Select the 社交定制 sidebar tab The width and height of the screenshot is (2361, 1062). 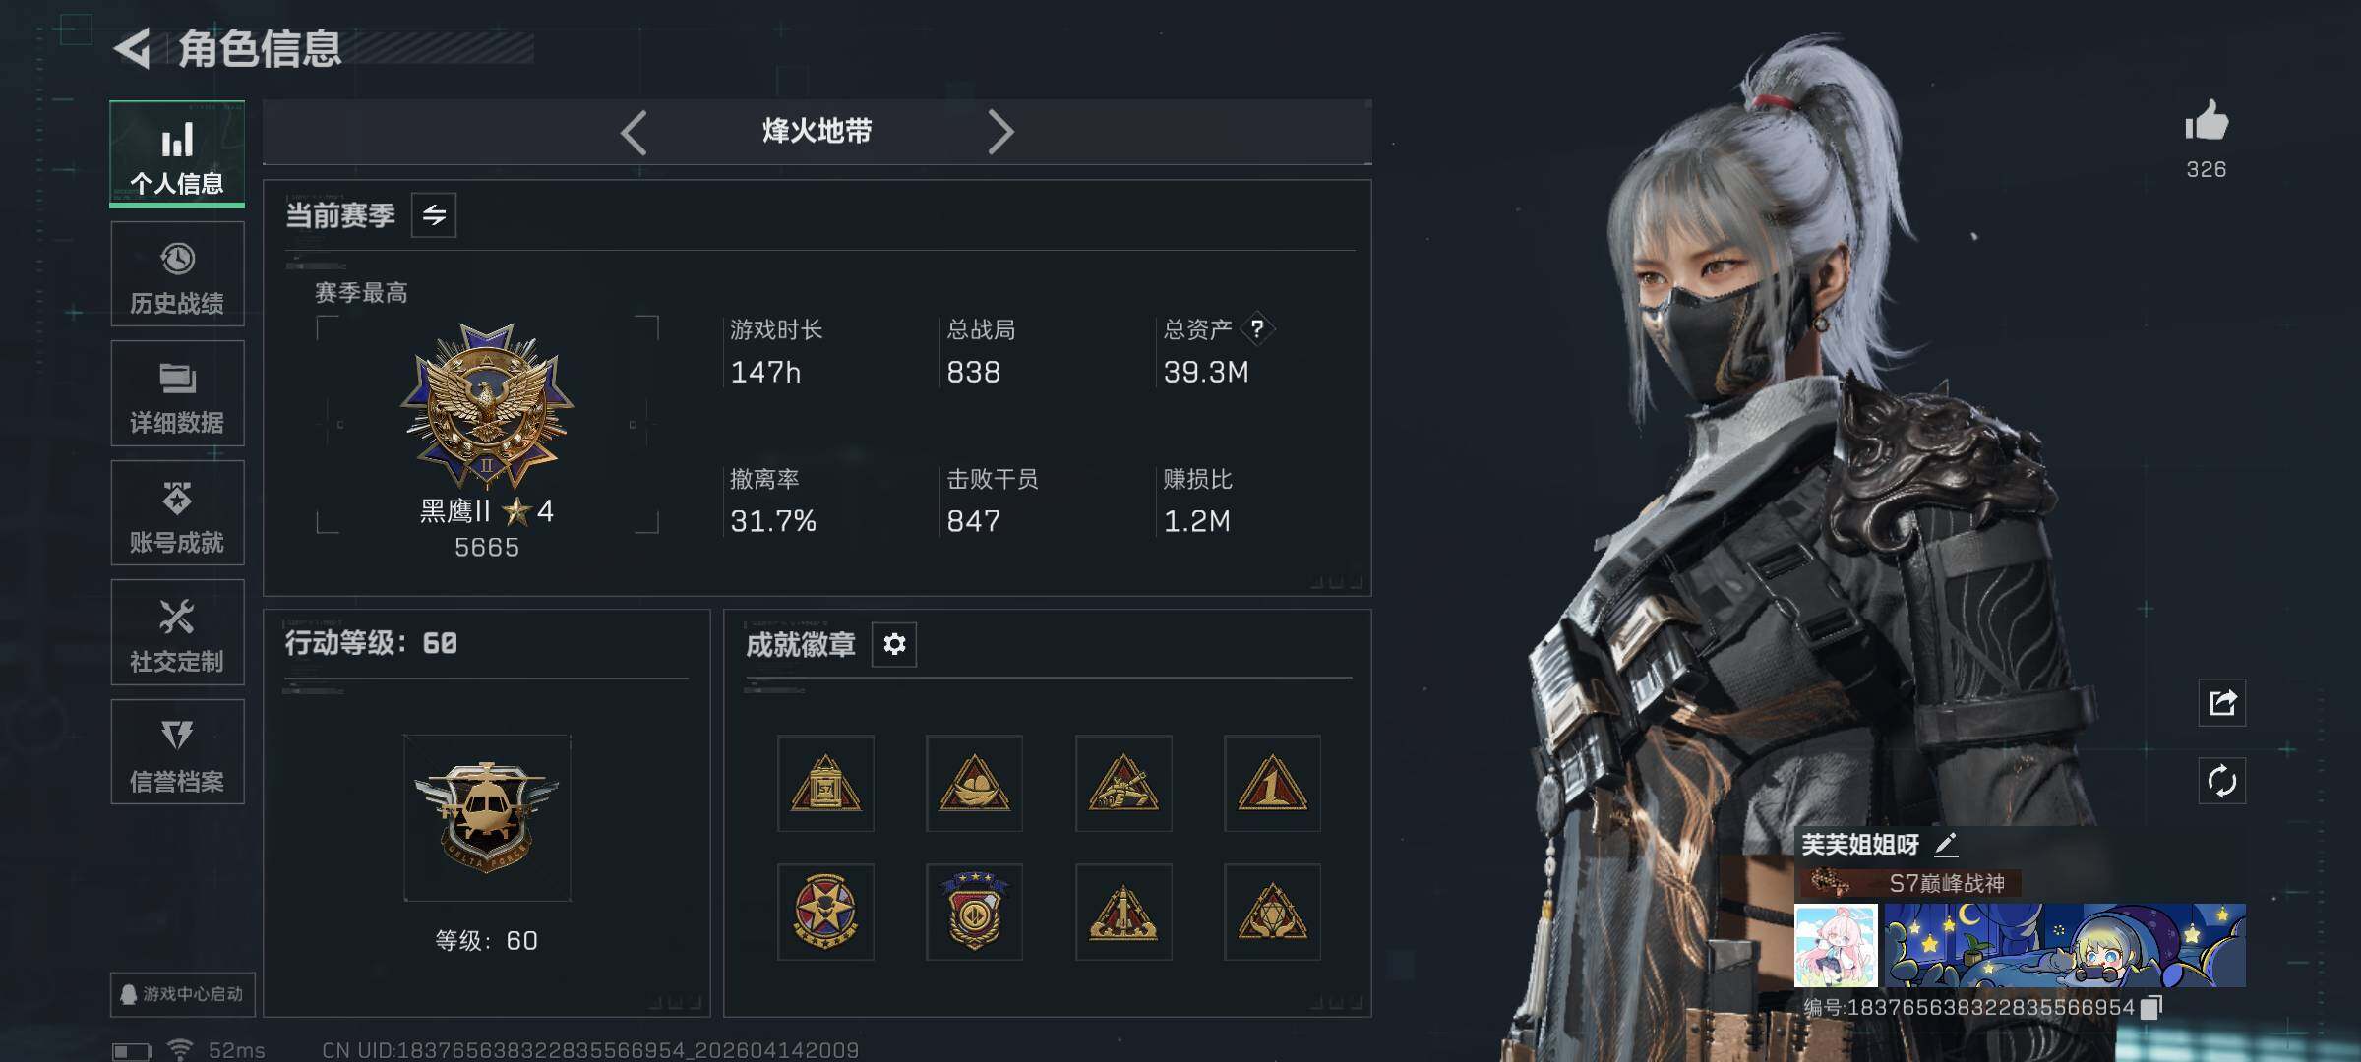(177, 632)
